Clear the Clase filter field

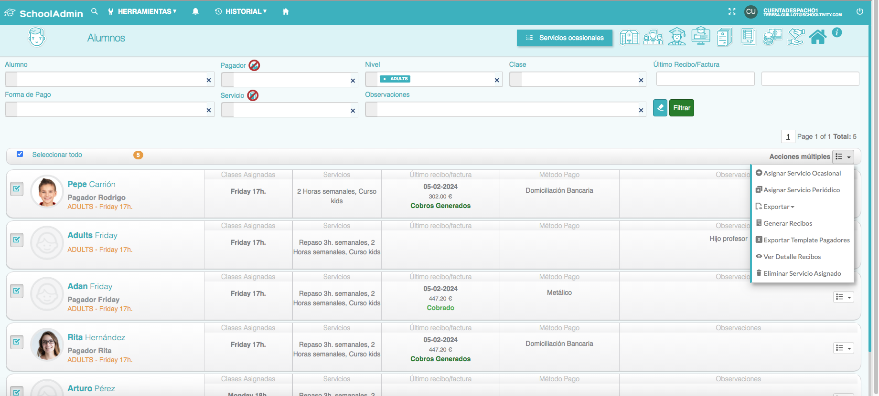[x=641, y=80]
